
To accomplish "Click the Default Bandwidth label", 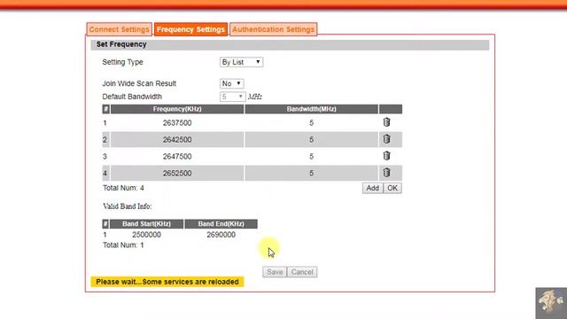I will (132, 97).
